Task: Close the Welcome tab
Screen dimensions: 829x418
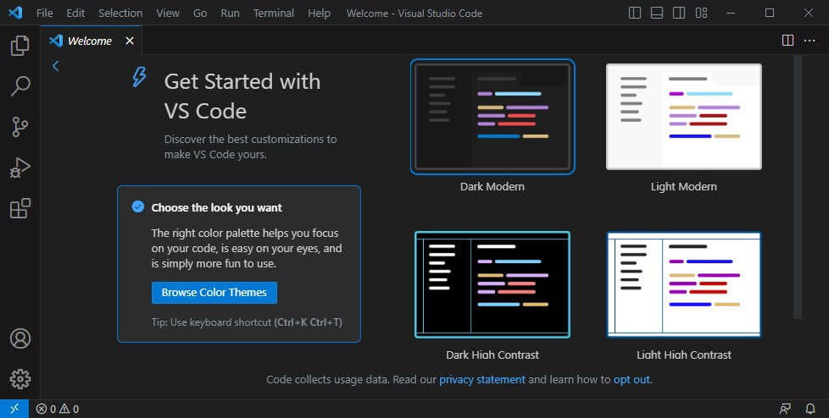Action: [x=130, y=41]
